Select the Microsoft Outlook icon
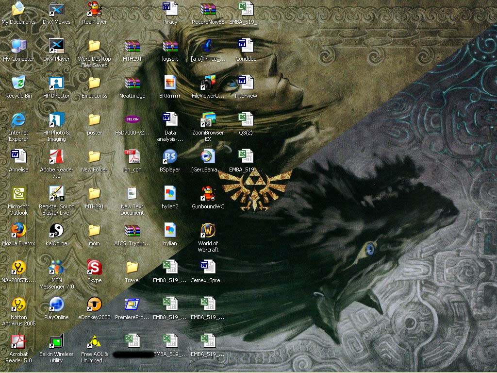 point(18,194)
